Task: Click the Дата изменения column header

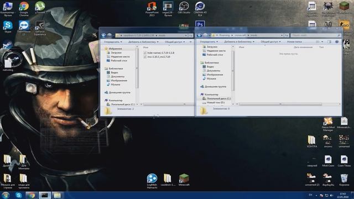Action: 303,47
